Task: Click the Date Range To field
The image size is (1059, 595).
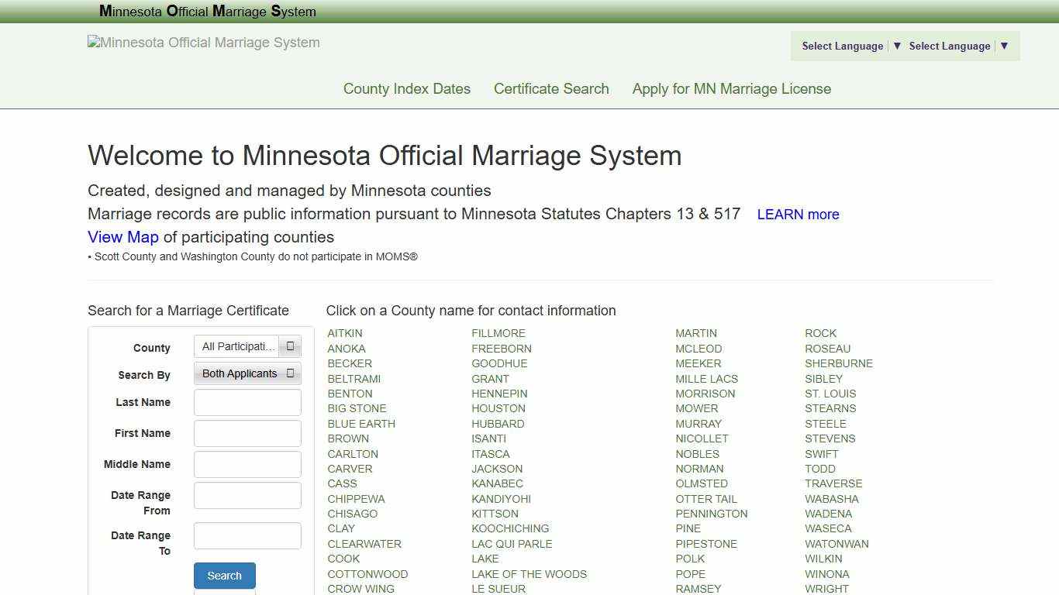Action: click(x=247, y=535)
